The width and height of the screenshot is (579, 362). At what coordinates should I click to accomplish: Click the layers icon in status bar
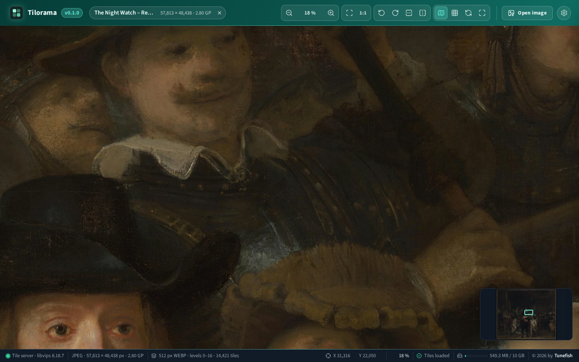point(154,356)
